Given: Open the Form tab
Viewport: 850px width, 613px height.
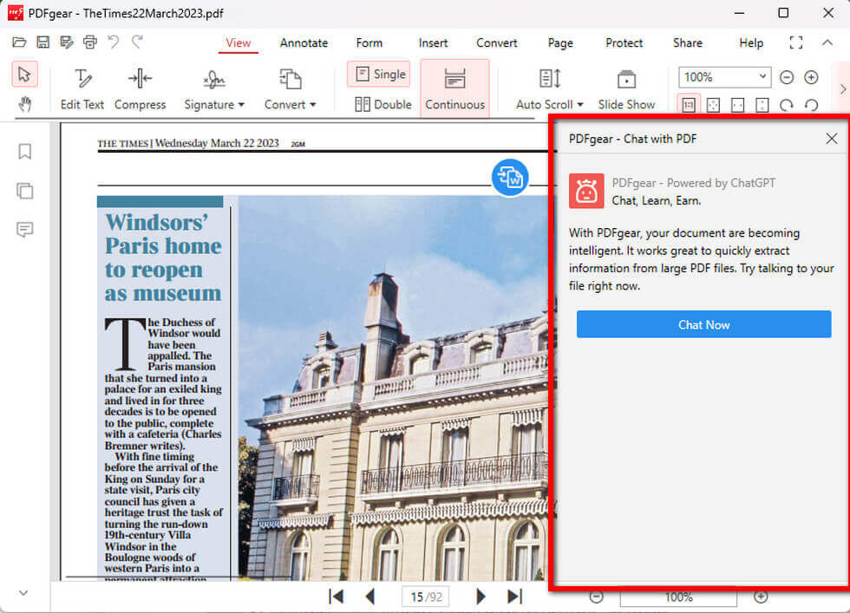Looking at the screenshot, I should point(369,42).
